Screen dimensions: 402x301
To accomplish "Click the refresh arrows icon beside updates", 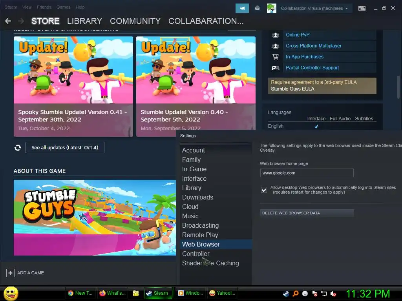I will click(x=18, y=148).
